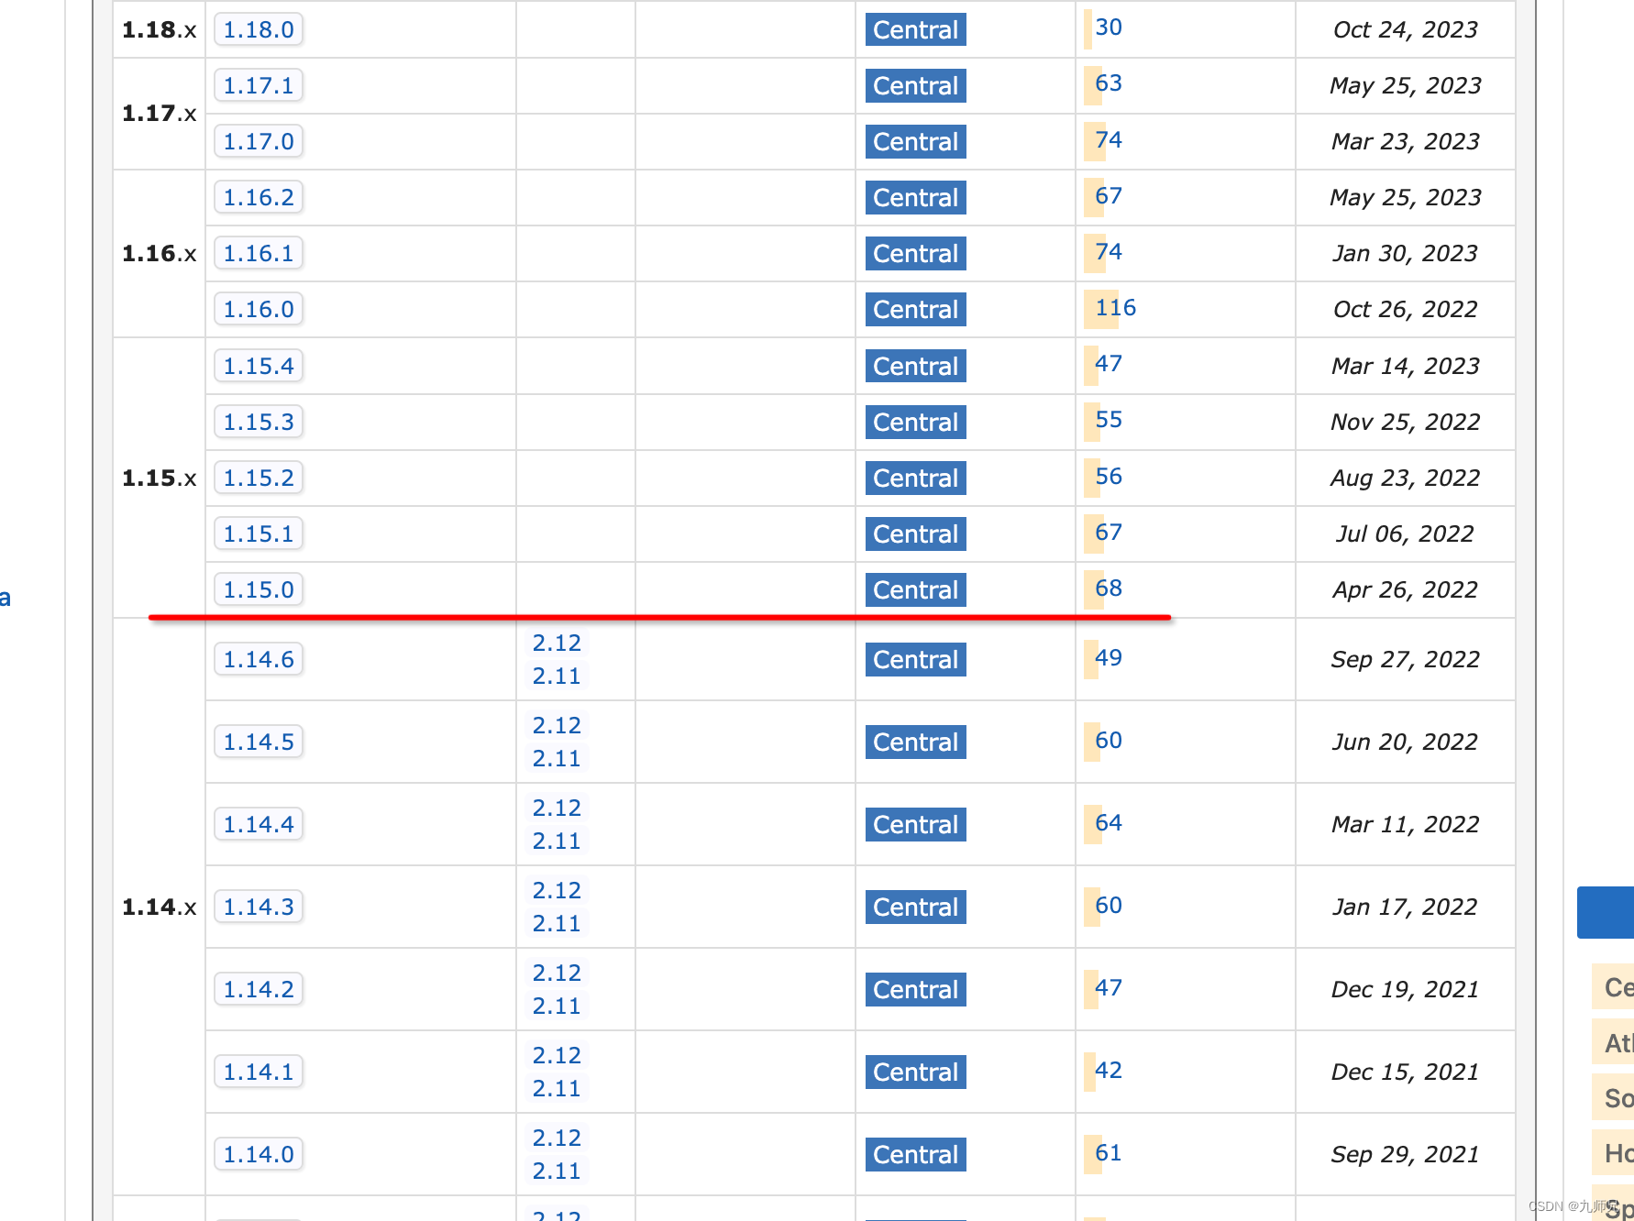Open usages count 63 for 1.17.1

point(1108,83)
